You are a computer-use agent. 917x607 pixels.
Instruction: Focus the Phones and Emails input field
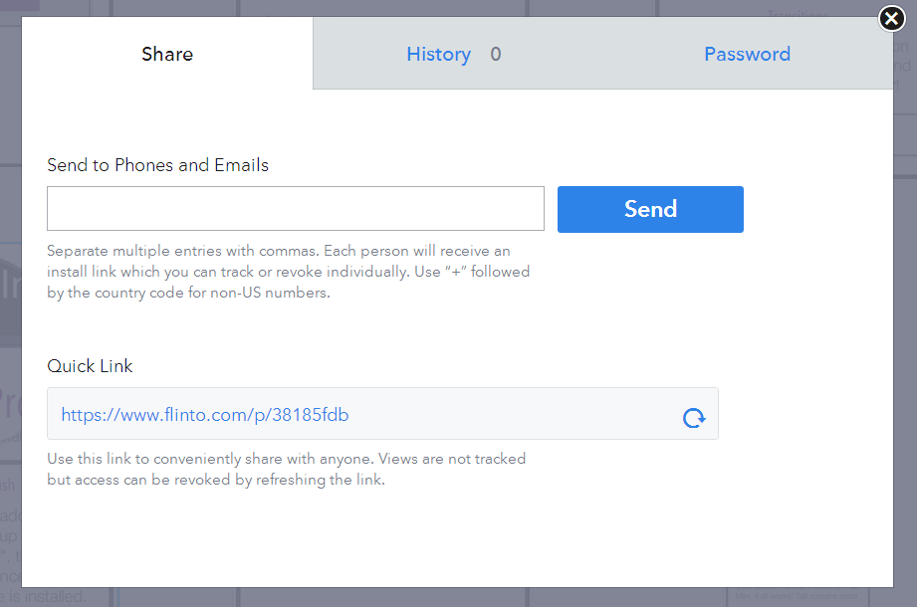[296, 209]
